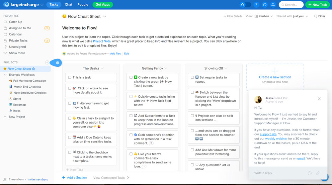Click the attachment paperclip in reply box
Screen dimensions: 332x185
(x=318, y=173)
